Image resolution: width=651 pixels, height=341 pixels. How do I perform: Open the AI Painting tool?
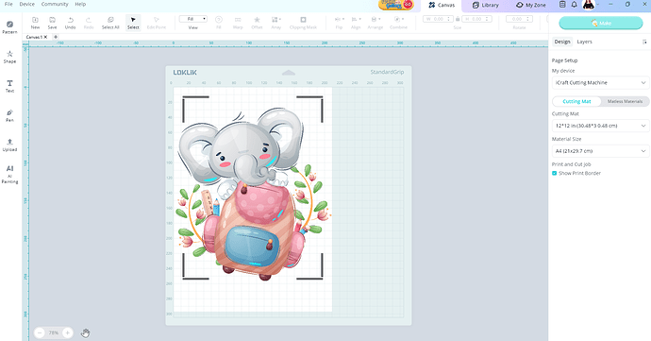[x=9, y=174]
